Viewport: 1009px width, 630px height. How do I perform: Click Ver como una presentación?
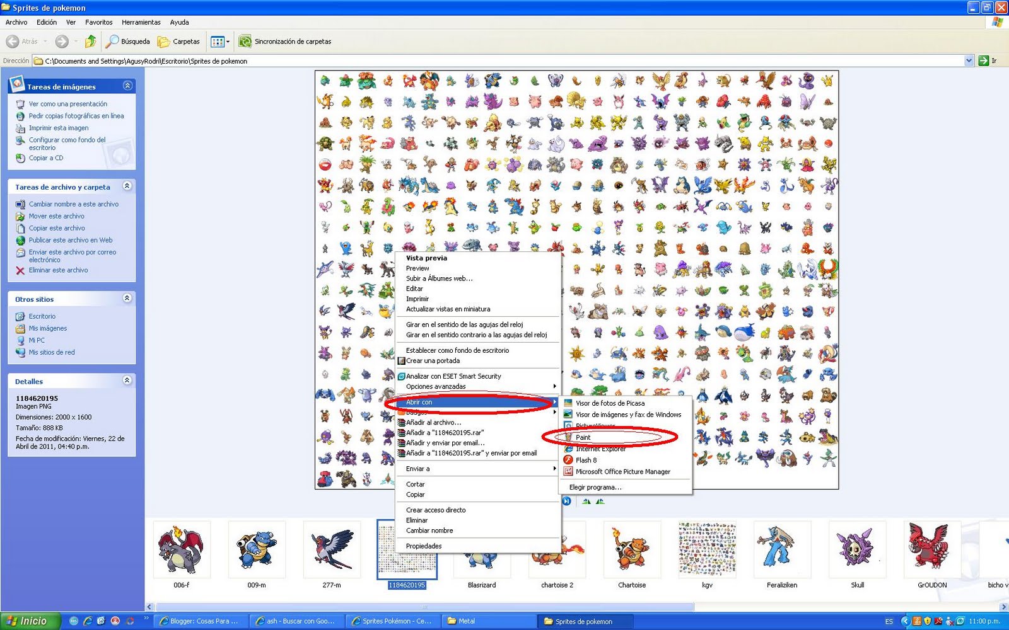[67, 104]
